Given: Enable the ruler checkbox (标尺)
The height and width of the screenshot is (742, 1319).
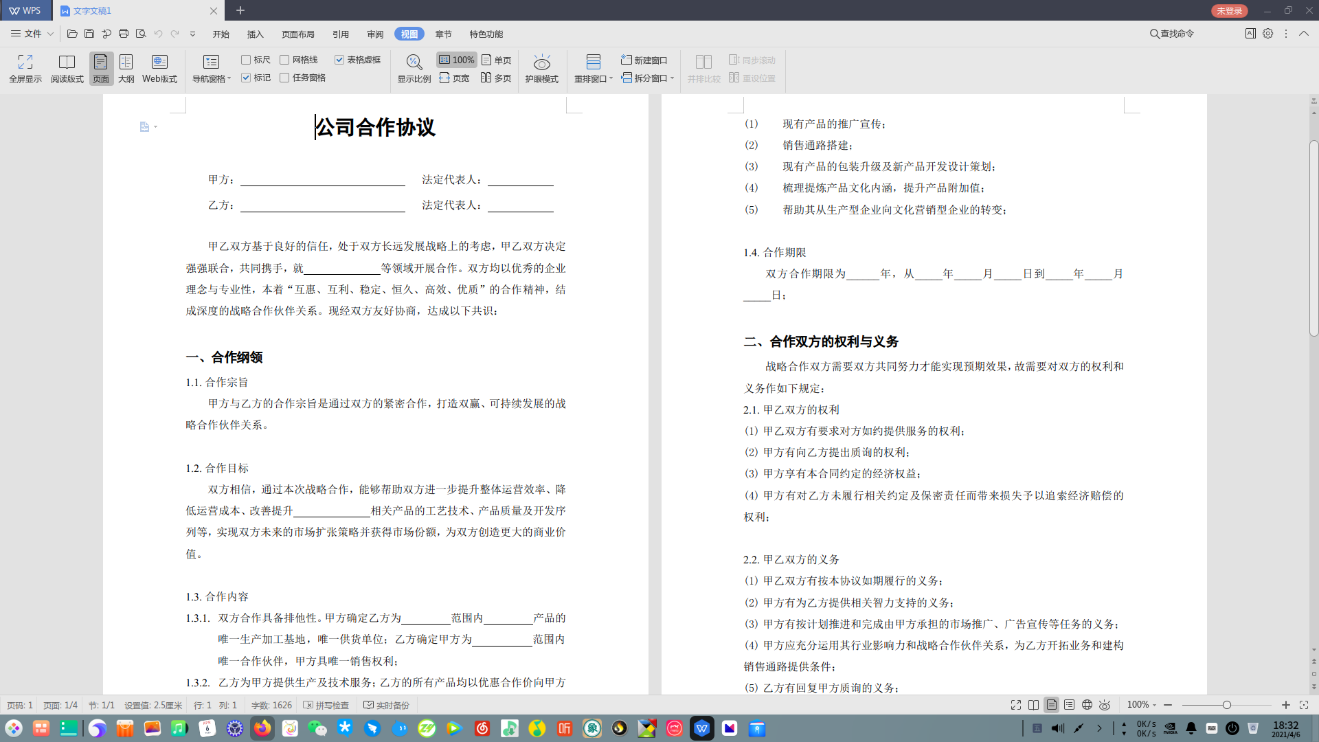Looking at the screenshot, I should click(246, 60).
